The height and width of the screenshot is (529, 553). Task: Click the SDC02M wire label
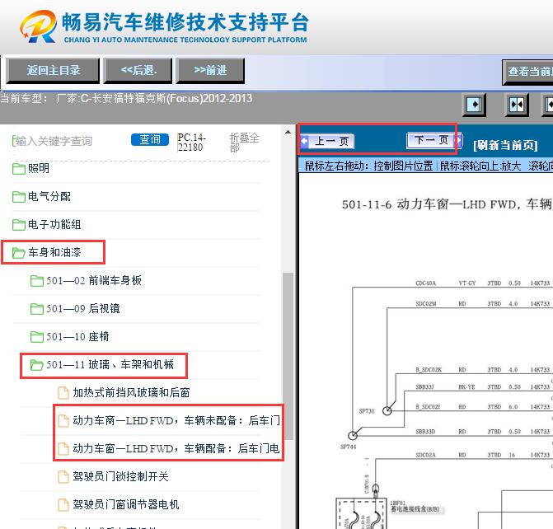click(426, 304)
